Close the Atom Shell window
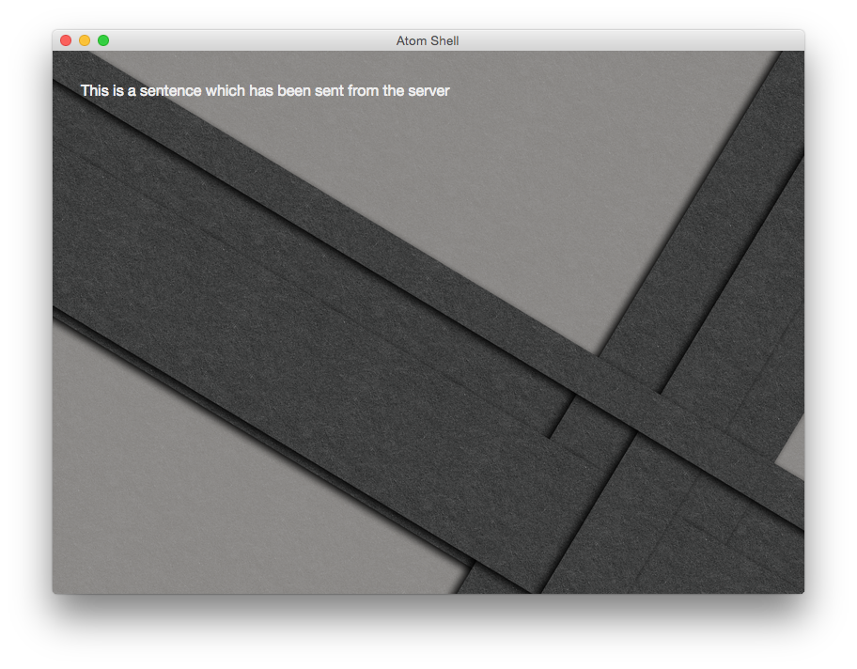This screenshot has height=669, width=857. click(x=66, y=40)
